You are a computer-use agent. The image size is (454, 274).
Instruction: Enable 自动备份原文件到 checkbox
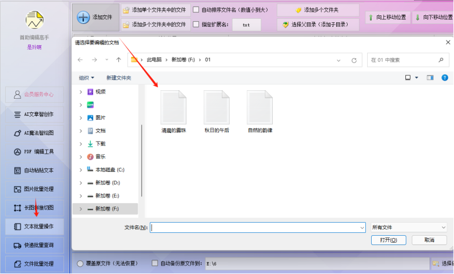(x=155, y=263)
